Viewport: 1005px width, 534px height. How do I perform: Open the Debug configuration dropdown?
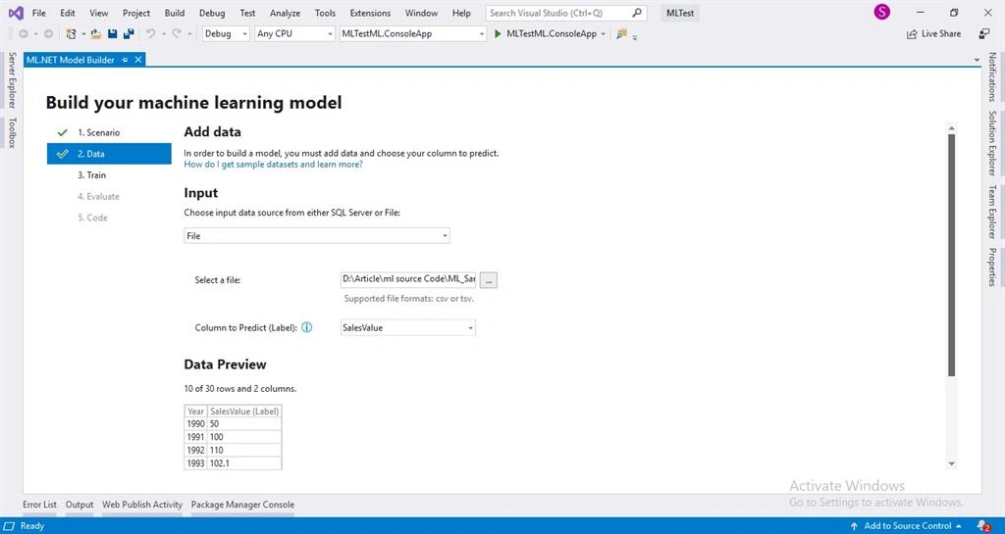tap(227, 34)
